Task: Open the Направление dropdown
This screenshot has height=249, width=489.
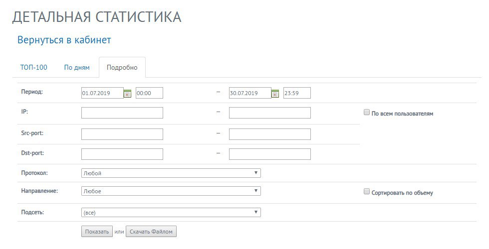Action: click(x=171, y=191)
